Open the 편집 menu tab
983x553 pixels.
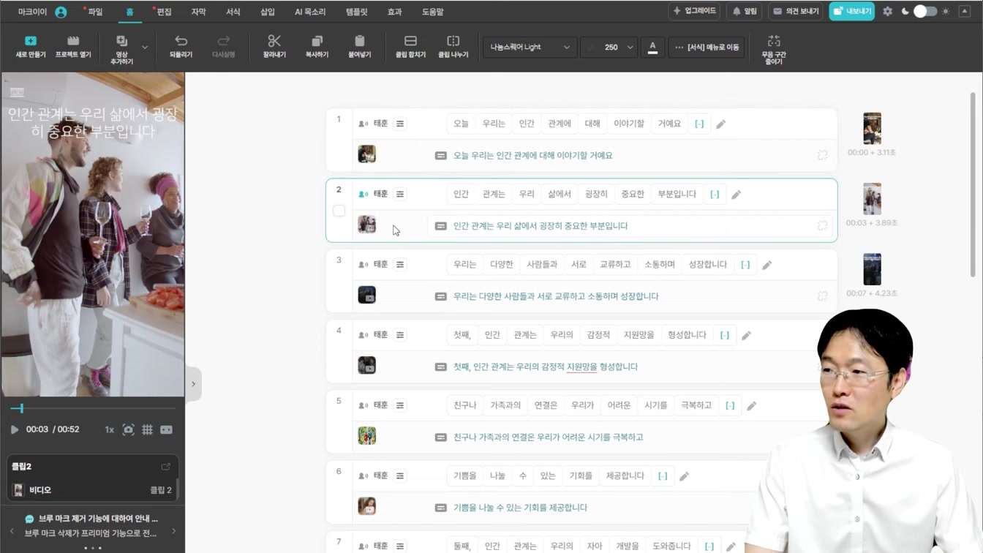tap(164, 12)
